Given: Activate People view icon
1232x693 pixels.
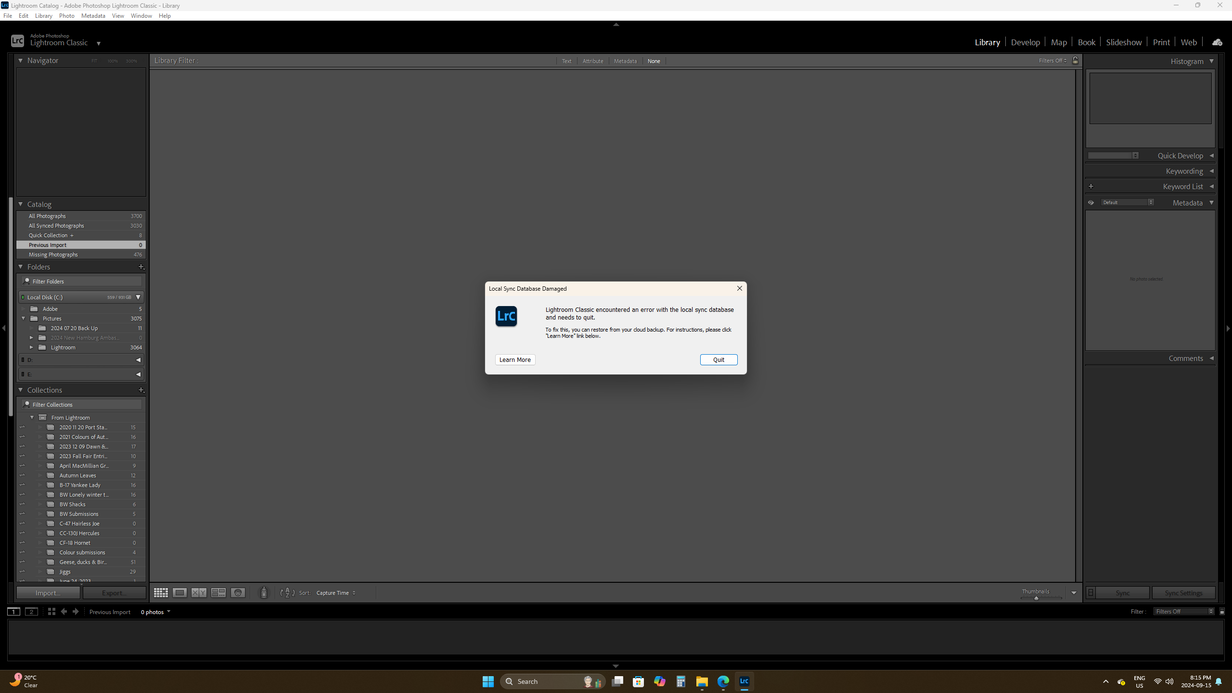Looking at the screenshot, I should [237, 592].
